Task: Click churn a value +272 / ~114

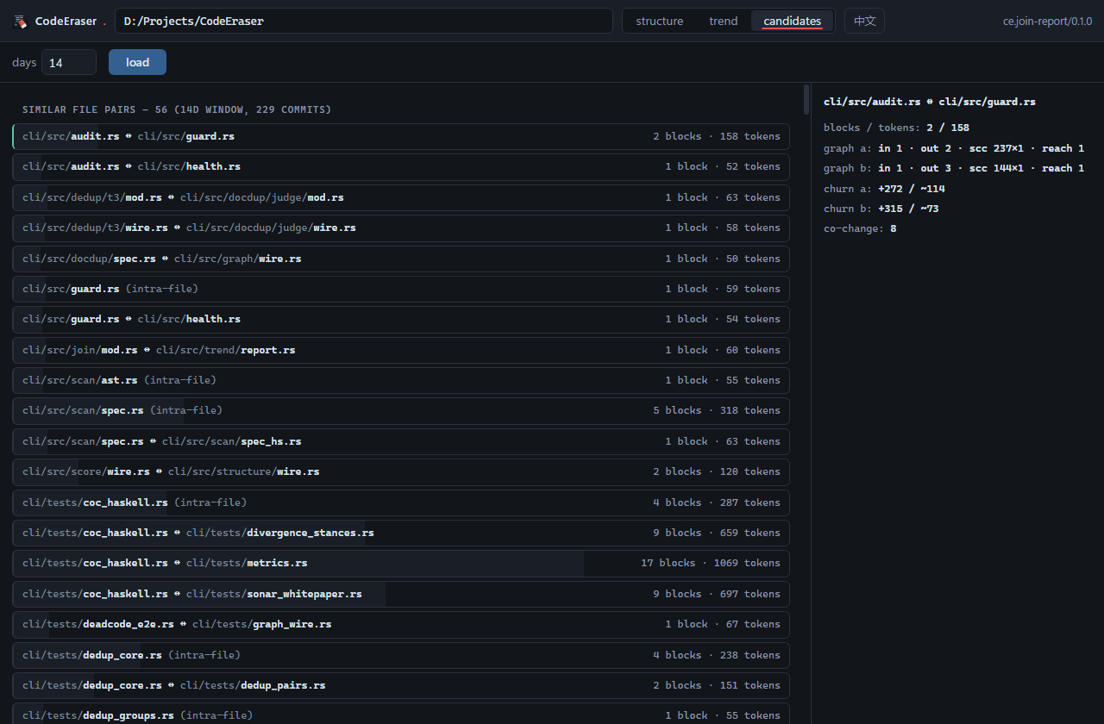Action: [912, 189]
